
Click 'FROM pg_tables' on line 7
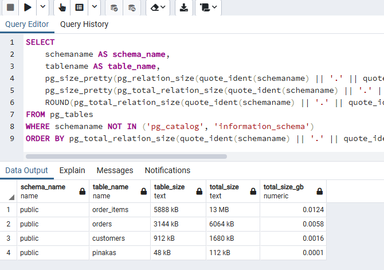click(60, 115)
